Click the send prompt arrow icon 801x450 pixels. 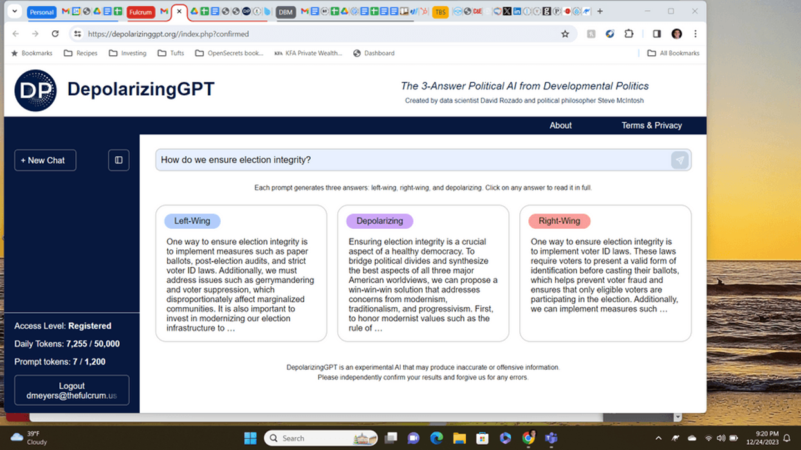click(679, 160)
